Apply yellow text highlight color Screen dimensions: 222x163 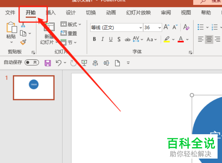pyautogui.click(x=166, y=39)
